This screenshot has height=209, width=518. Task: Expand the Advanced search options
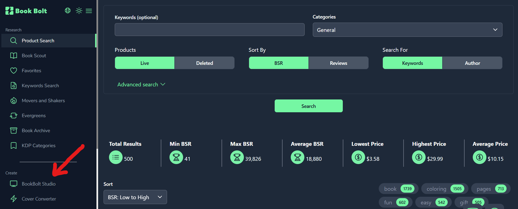141,84
